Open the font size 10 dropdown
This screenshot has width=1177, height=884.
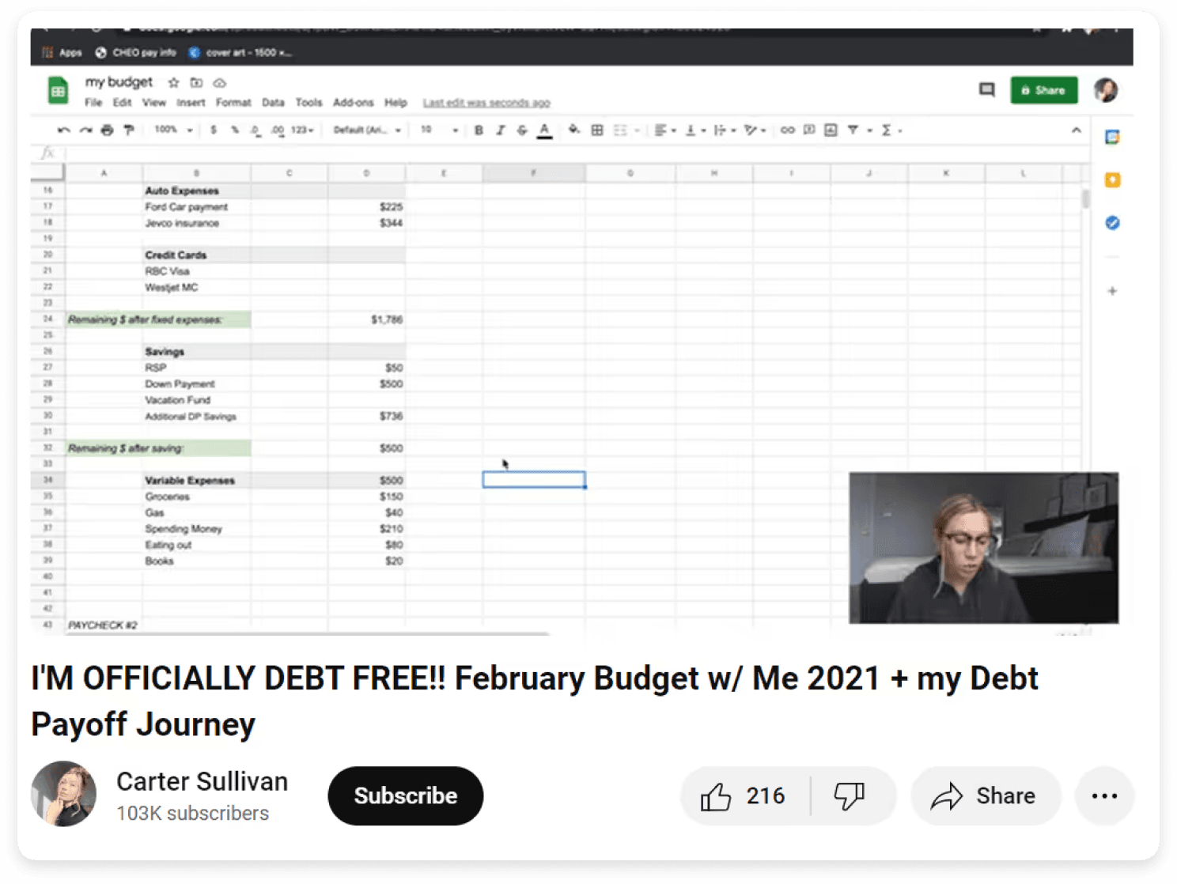(439, 130)
